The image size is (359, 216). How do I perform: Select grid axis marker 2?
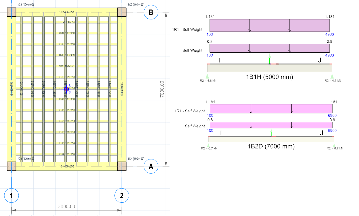122,195
